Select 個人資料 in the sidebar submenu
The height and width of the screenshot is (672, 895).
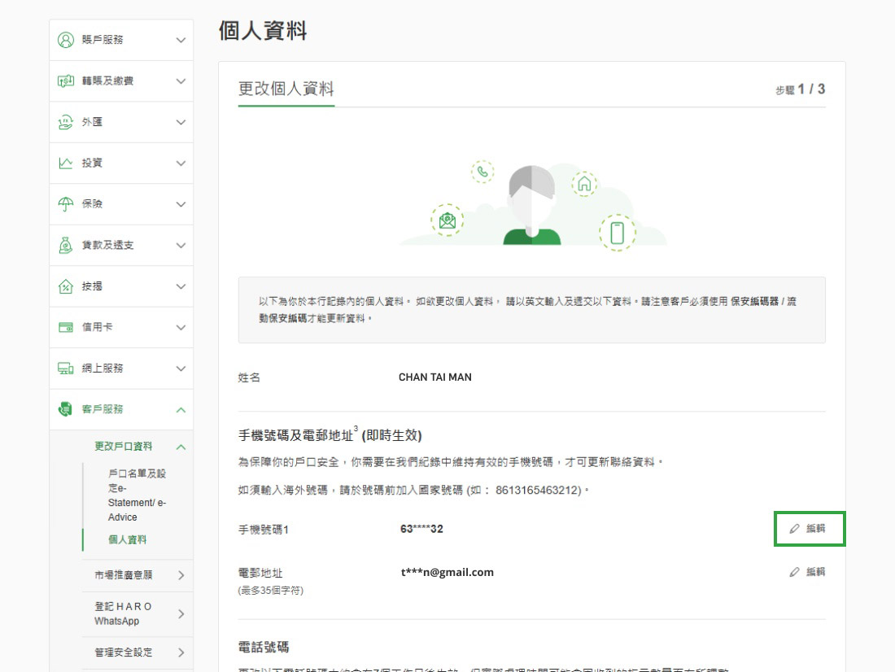[127, 539]
